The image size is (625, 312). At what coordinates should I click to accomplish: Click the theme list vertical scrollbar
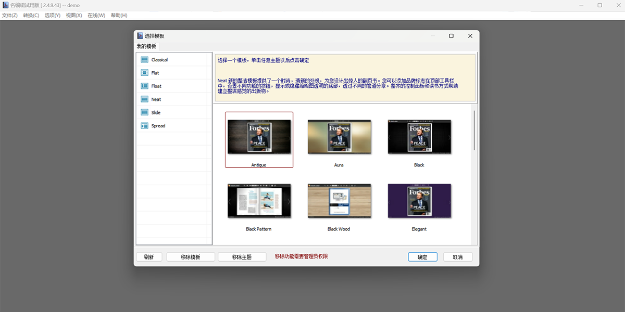(474, 130)
